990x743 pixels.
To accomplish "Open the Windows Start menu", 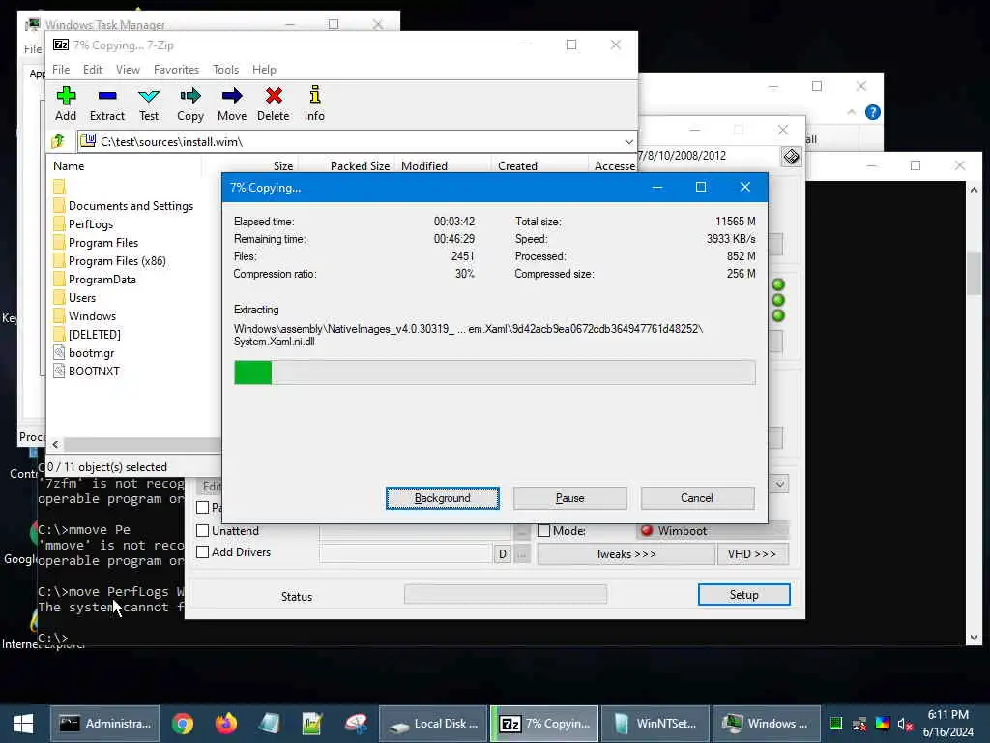I will 23,724.
